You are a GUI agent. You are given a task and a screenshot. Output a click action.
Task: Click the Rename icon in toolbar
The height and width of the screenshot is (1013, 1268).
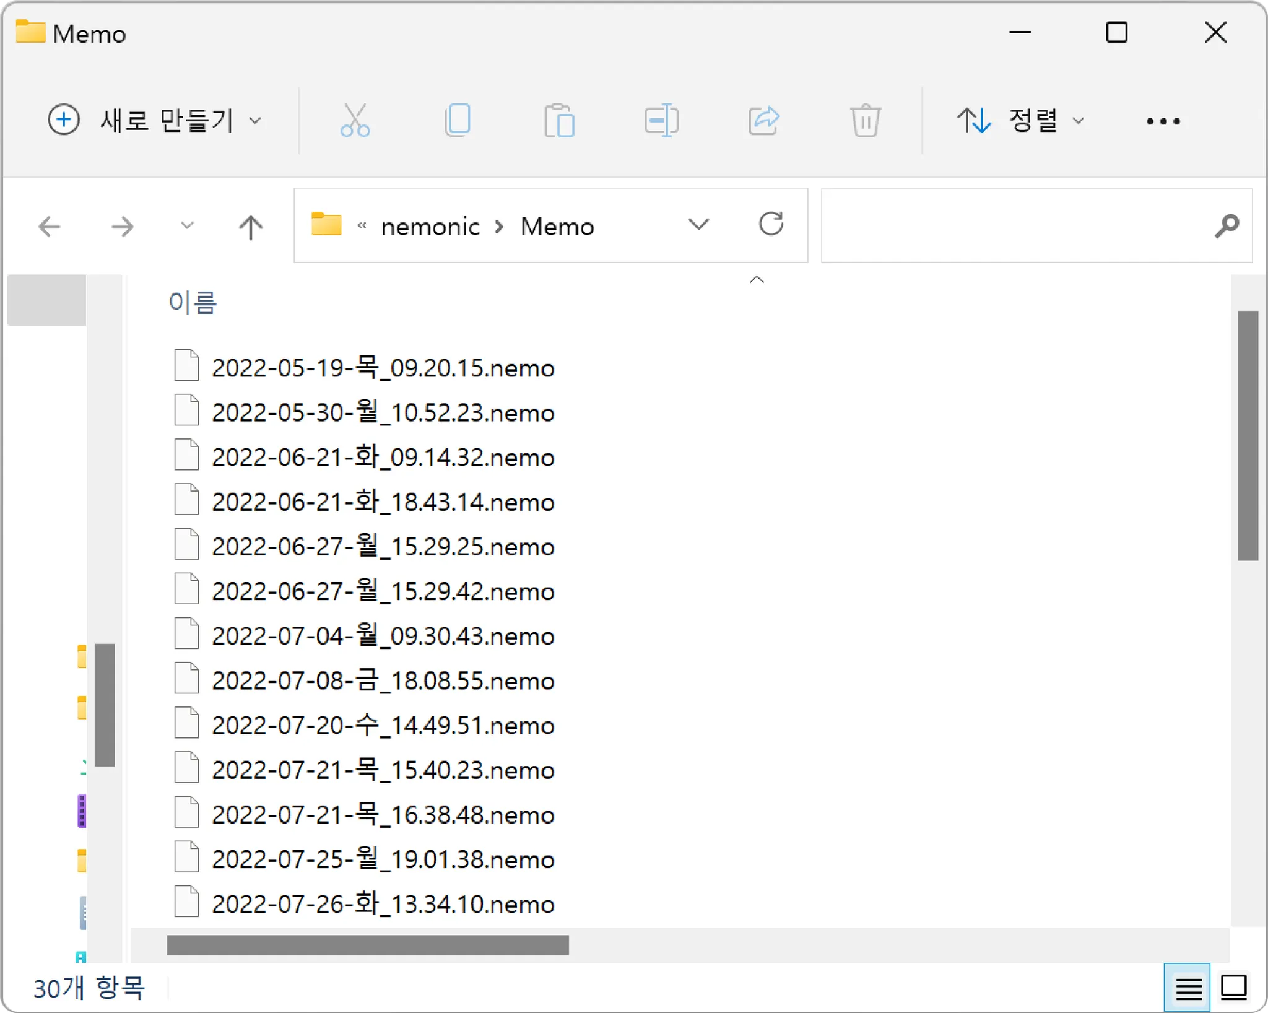click(x=661, y=120)
